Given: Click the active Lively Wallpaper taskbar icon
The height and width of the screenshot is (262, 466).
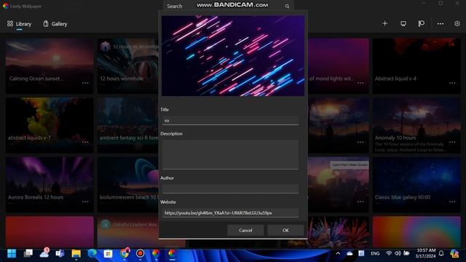Looking at the screenshot, I should point(172,253).
